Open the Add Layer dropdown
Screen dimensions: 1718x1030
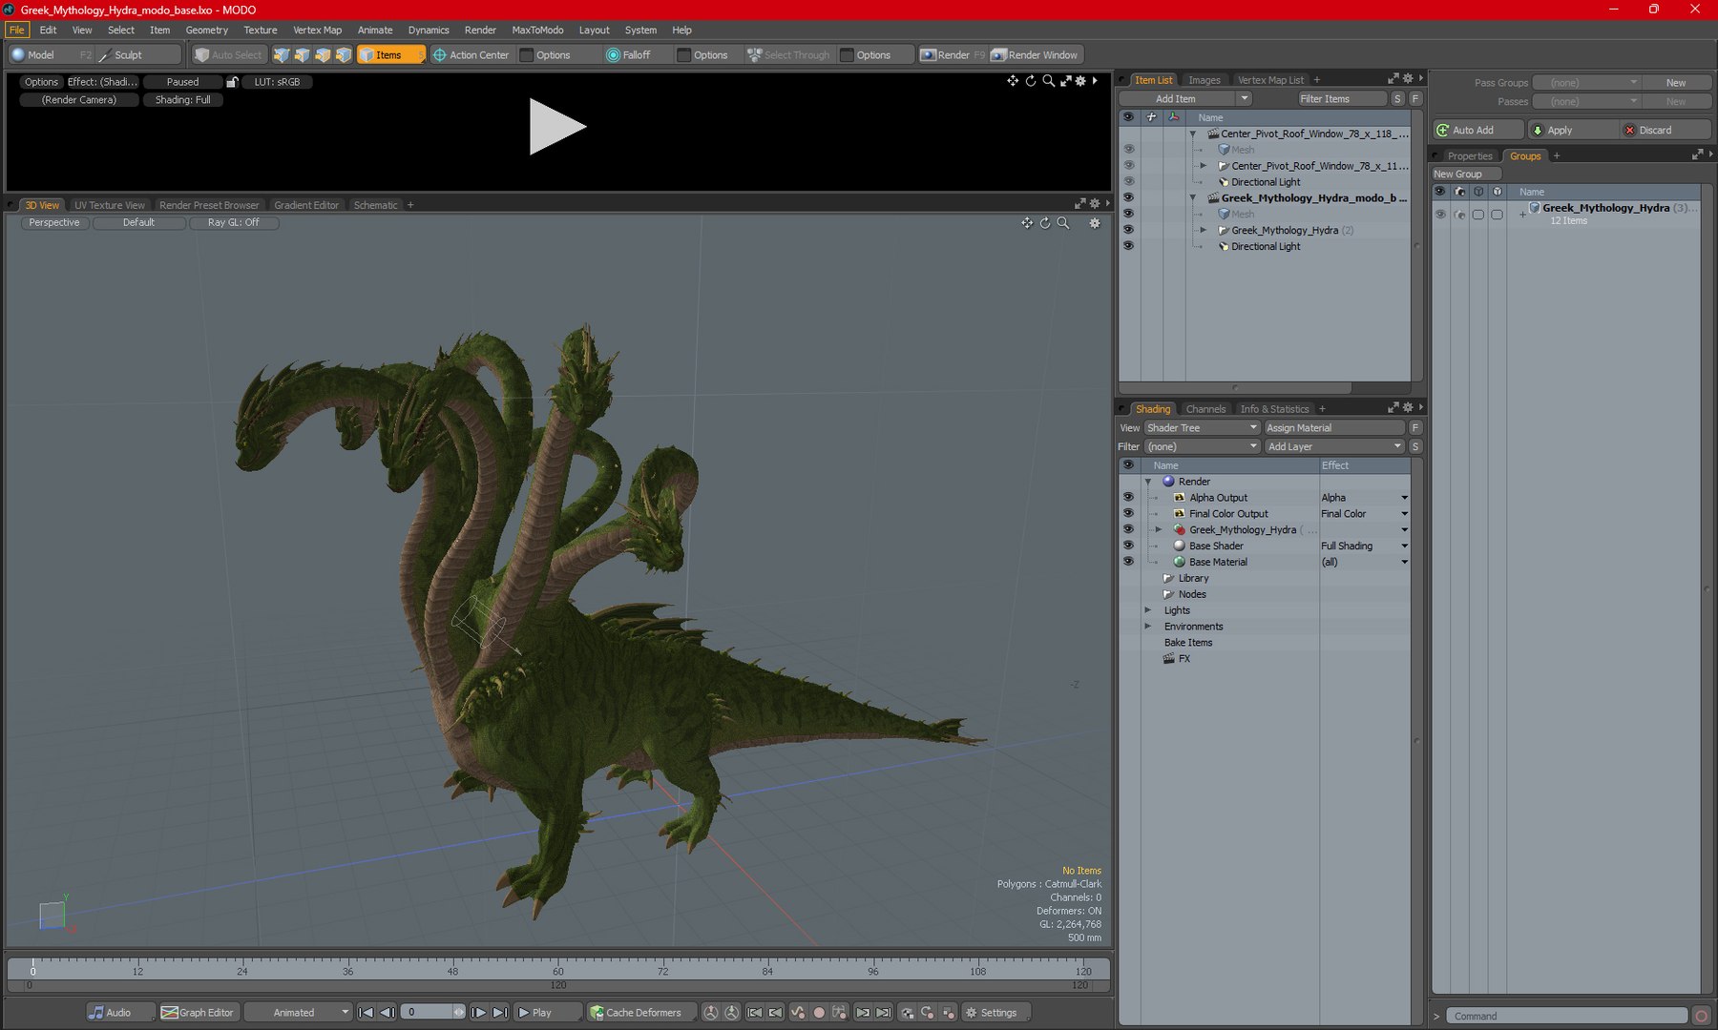[x=1334, y=446]
